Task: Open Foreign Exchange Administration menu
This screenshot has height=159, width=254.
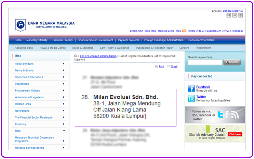Action: pyautogui.click(x=164, y=40)
